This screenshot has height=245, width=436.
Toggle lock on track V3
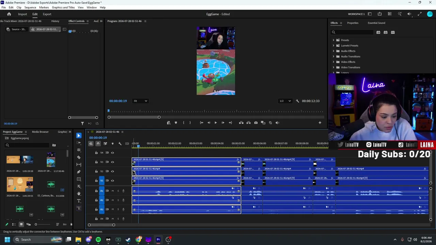point(96,162)
